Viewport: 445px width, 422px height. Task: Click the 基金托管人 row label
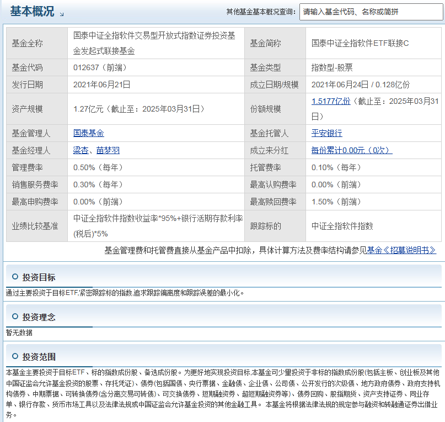[x=269, y=133]
